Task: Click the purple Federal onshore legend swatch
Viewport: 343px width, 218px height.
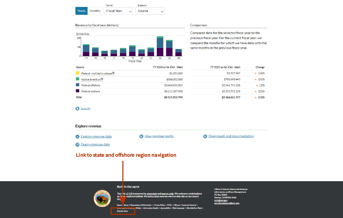Action: point(78,91)
